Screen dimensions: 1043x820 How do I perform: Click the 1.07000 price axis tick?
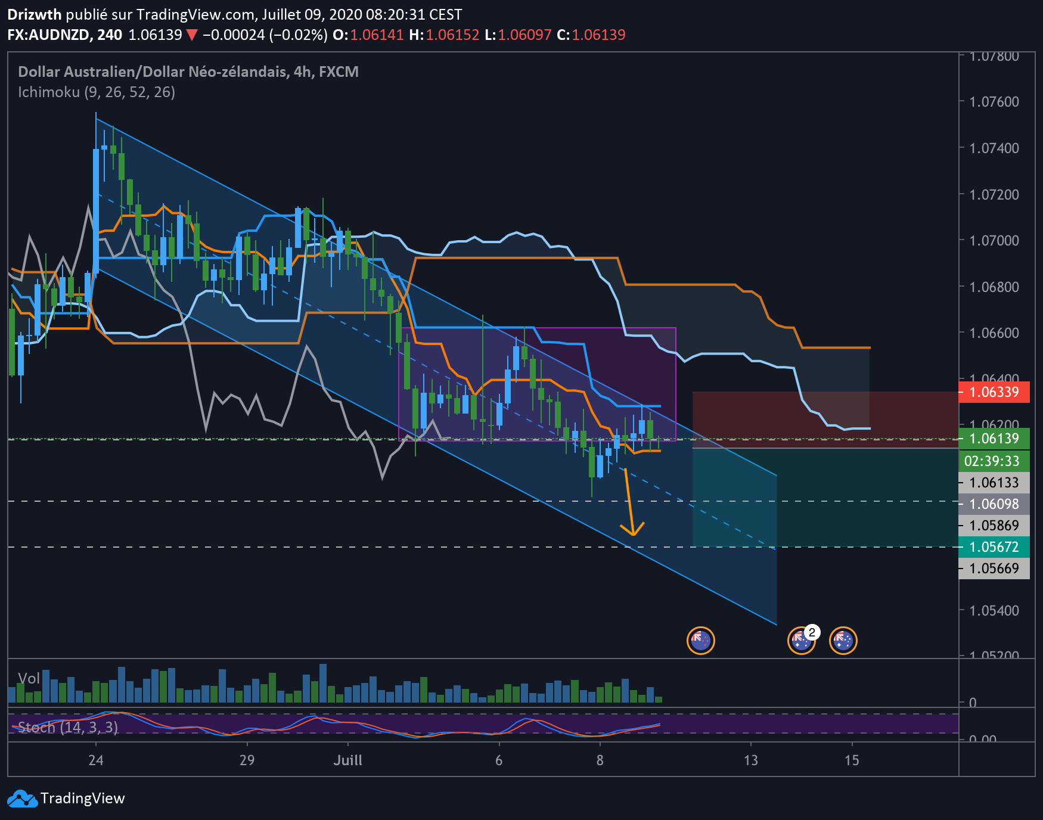tap(994, 241)
